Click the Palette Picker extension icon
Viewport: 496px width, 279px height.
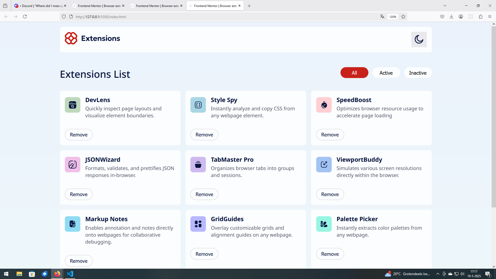click(x=324, y=224)
